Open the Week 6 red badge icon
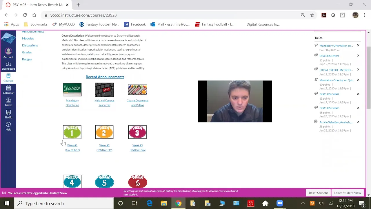Screen dimensions: 371x209 click(x=137, y=181)
